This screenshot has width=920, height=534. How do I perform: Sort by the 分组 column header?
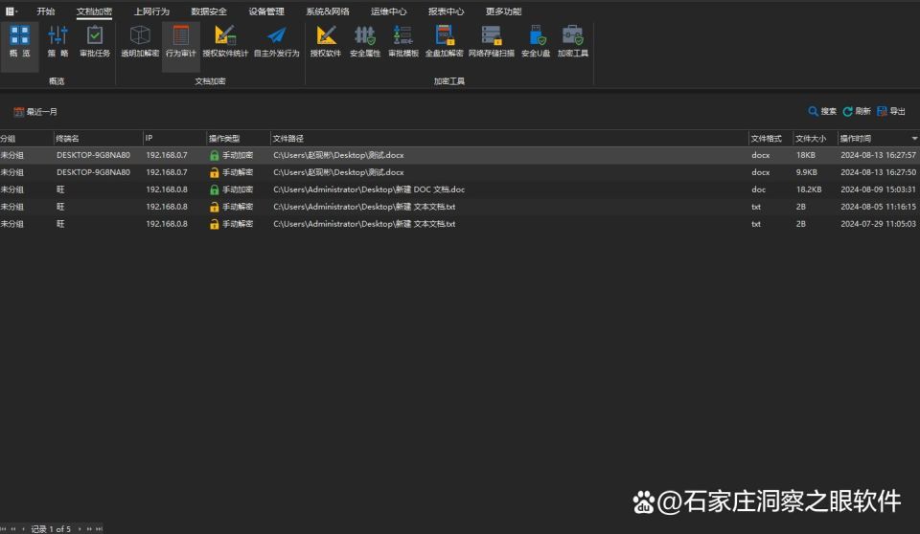26,139
